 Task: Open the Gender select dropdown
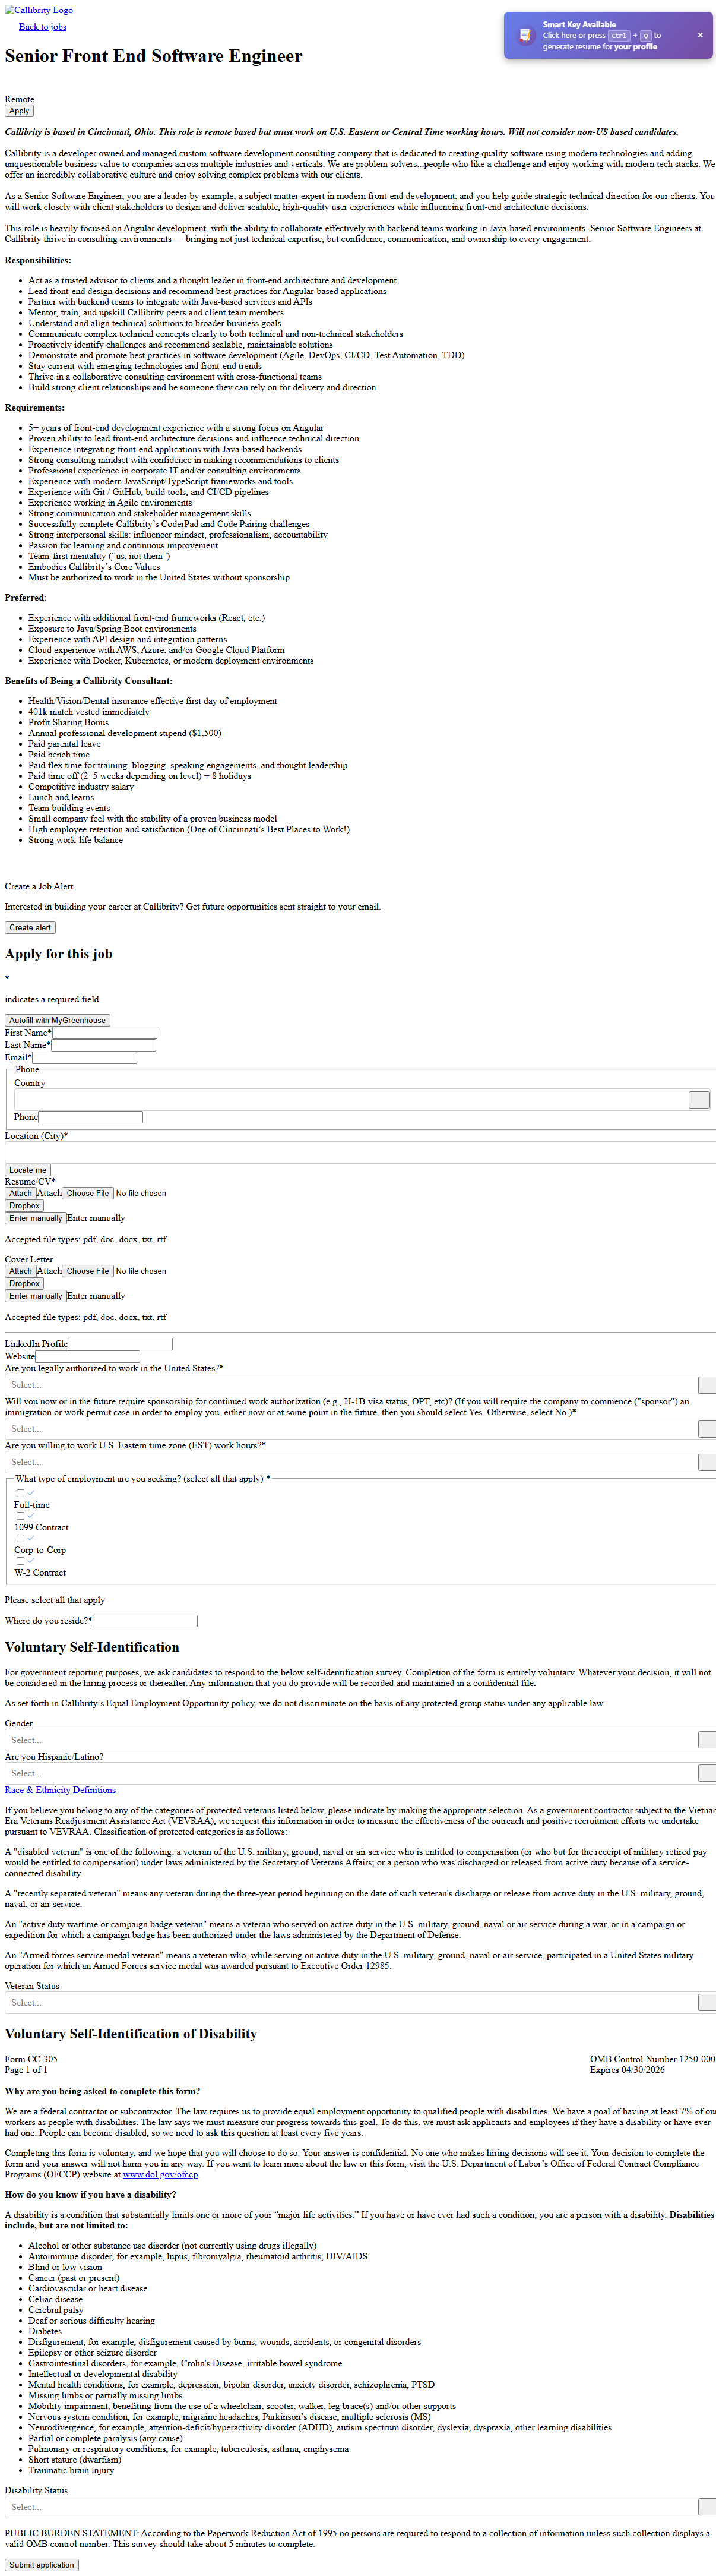pyautogui.click(x=706, y=1740)
